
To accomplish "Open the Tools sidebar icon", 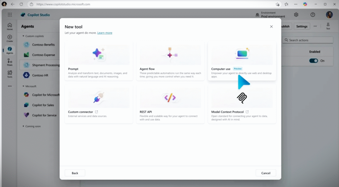I will (x=10, y=74).
